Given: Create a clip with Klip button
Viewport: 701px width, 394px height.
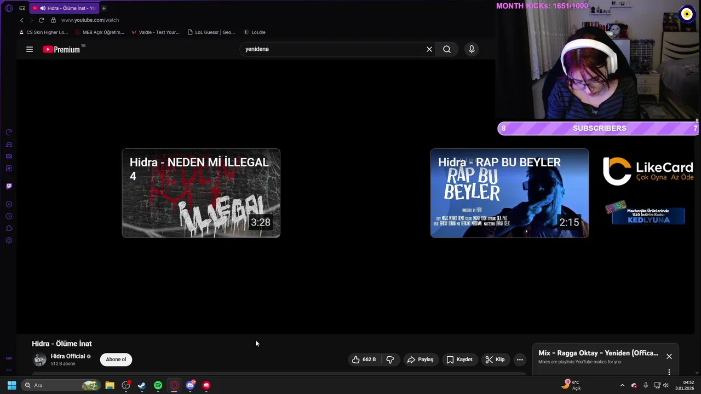Looking at the screenshot, I should pos(495,360).
